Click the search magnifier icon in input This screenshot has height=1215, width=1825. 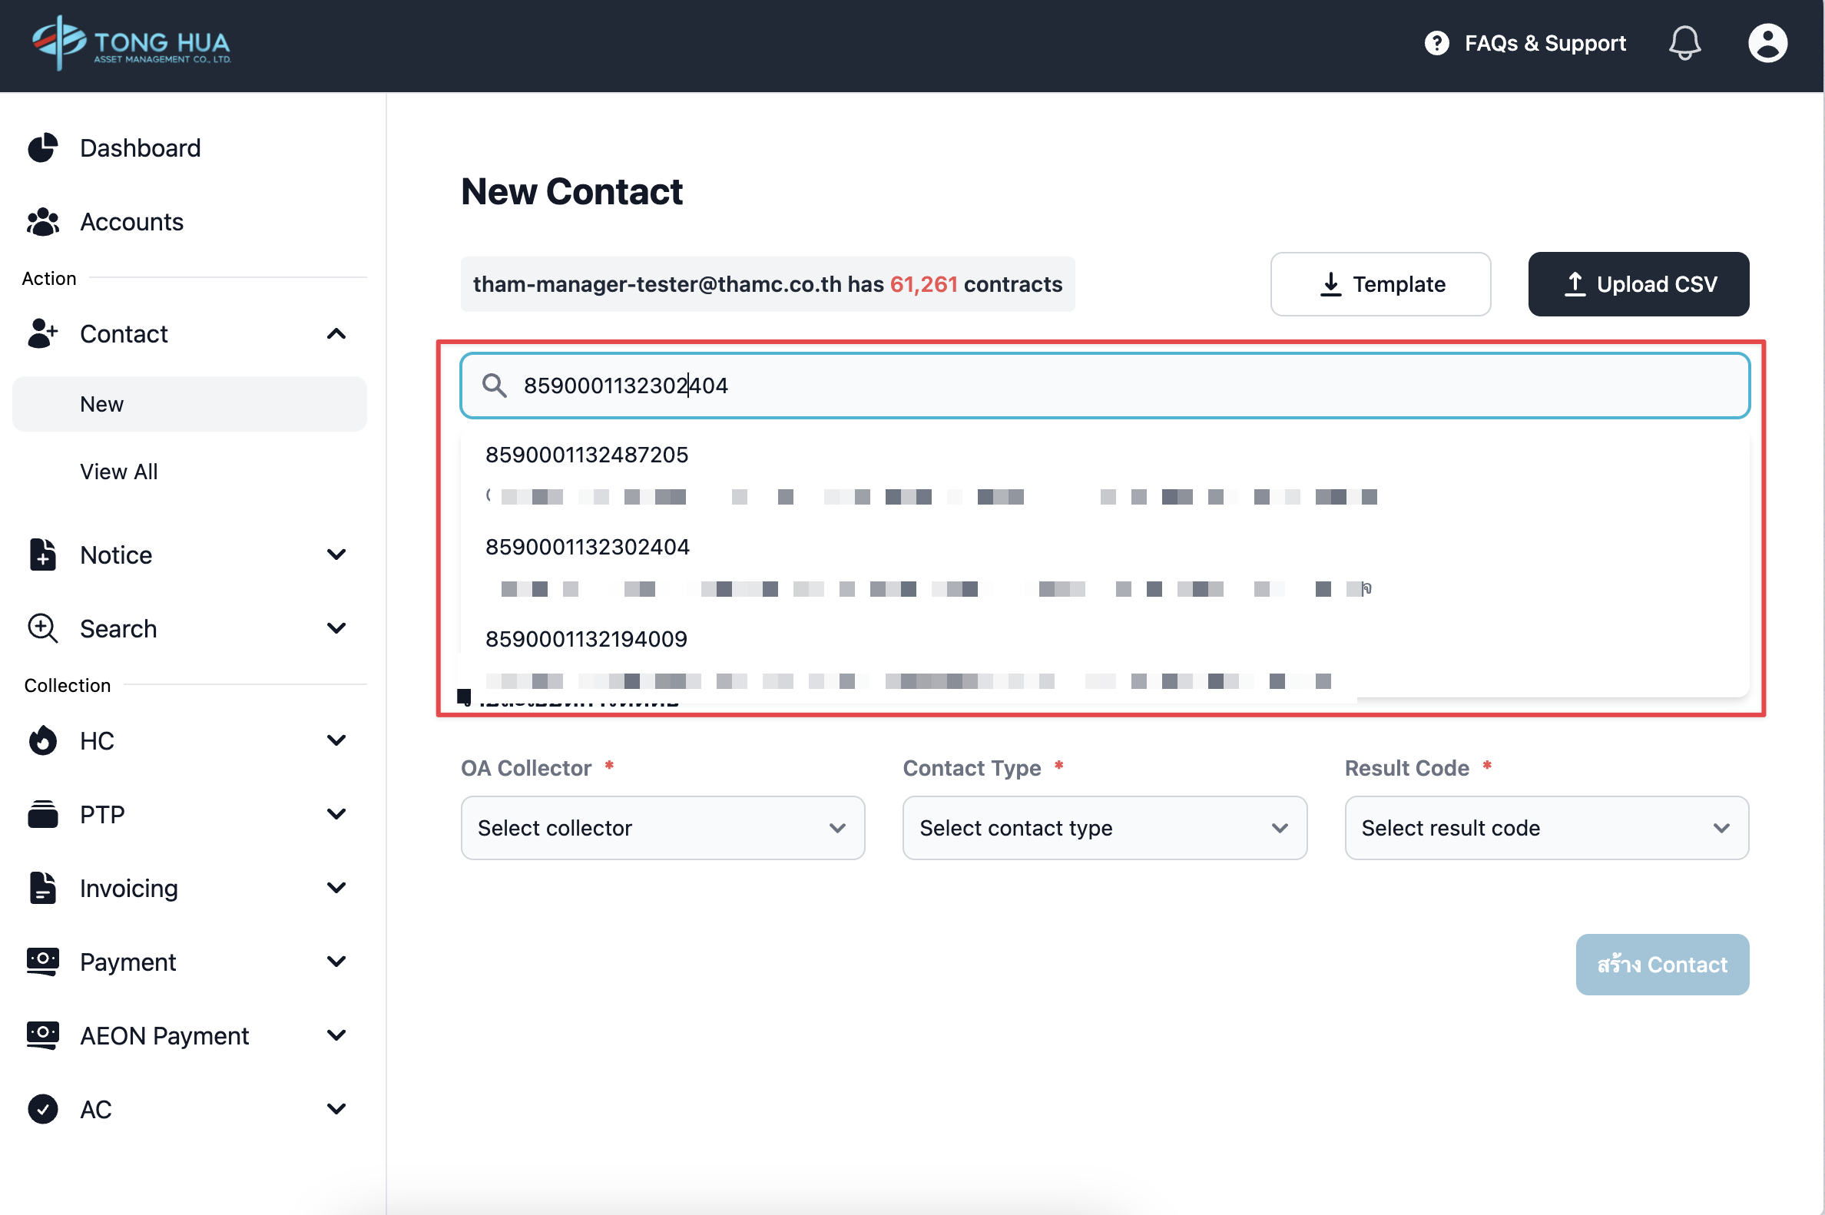[494, 385]
